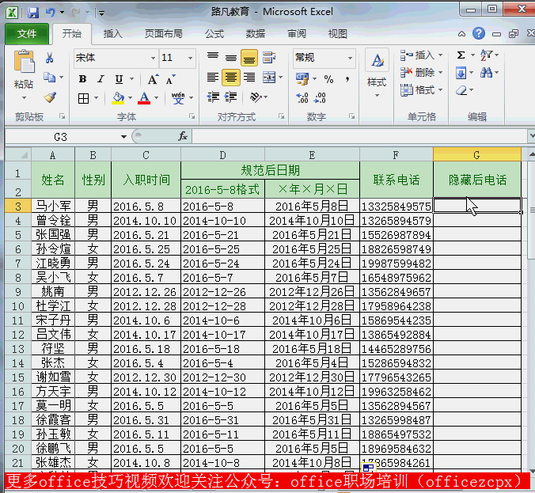This screenshot has height=493, width=535.
Task: Click the 文件 File button
Action: pyautogui.click(x=27, y=34)
